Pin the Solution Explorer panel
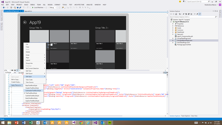This screenshot has width=222, height=125. (x=215, y=11)
